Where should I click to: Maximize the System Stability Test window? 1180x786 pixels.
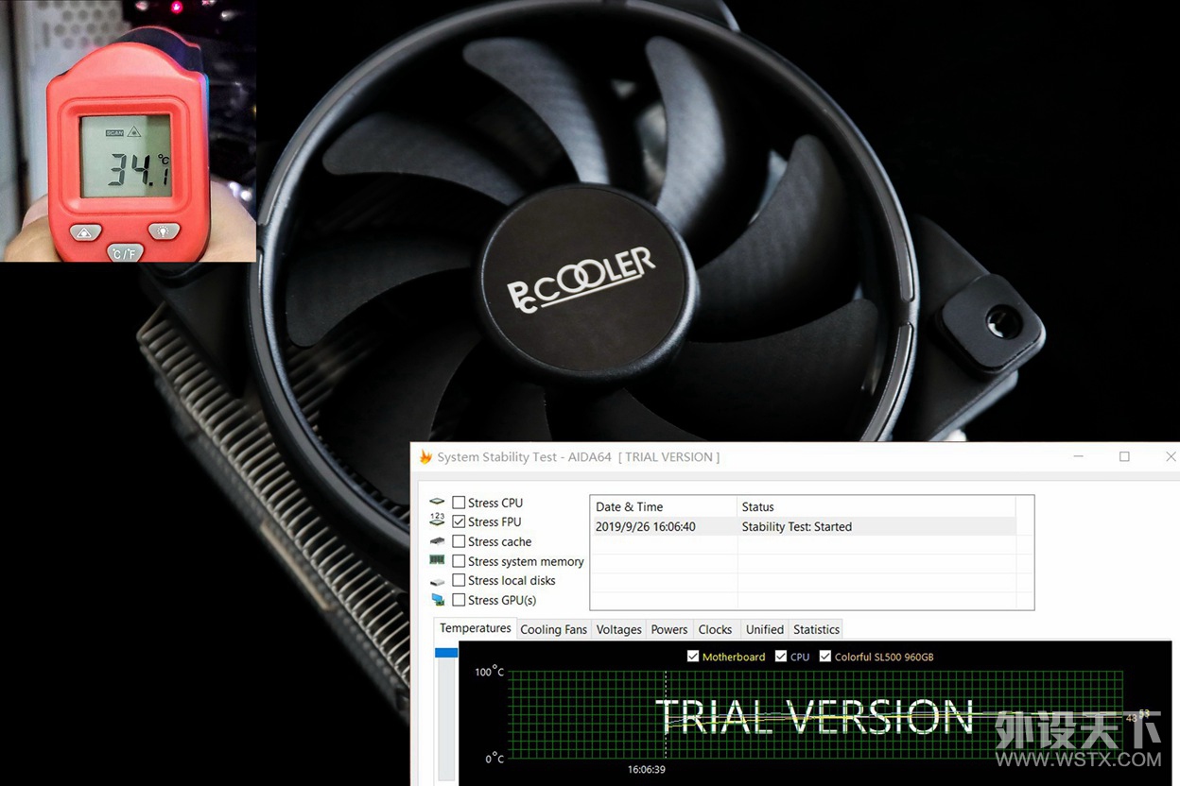[x=1124, y=457]
